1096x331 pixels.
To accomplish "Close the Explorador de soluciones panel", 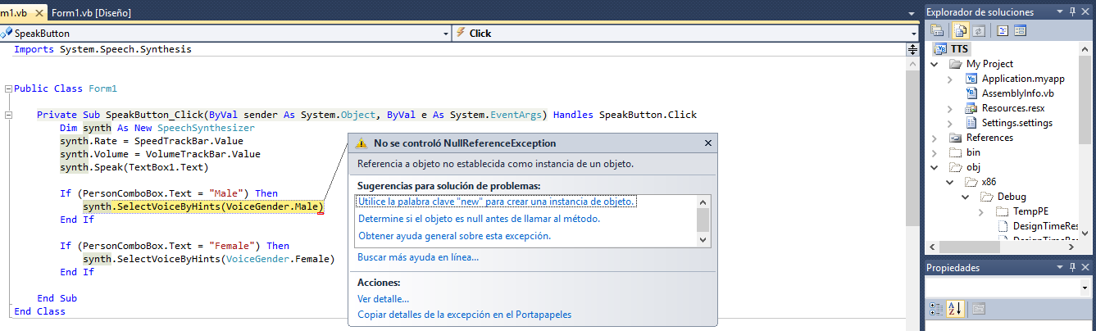I will [1087, 12].
